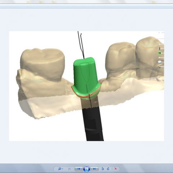Screen dimensions: 173x173
Task: Click the actual size / fit button
Action: 69,169
